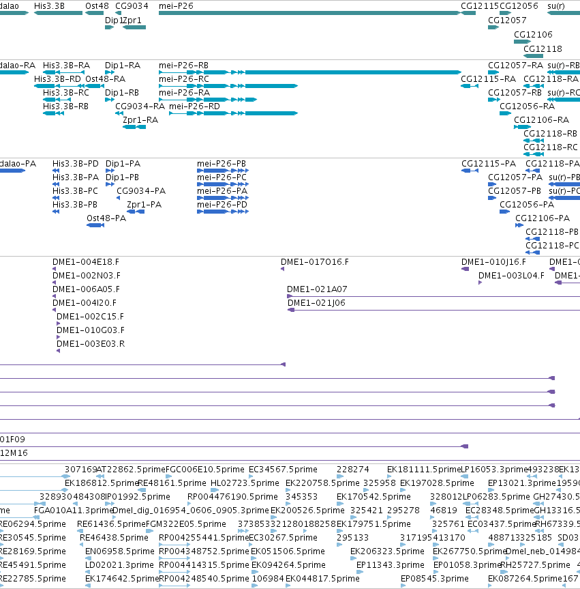The width and height of the screenshot is (580, 589).
Task: Select the LD02021.3prime label
Action: coord(119,565)
